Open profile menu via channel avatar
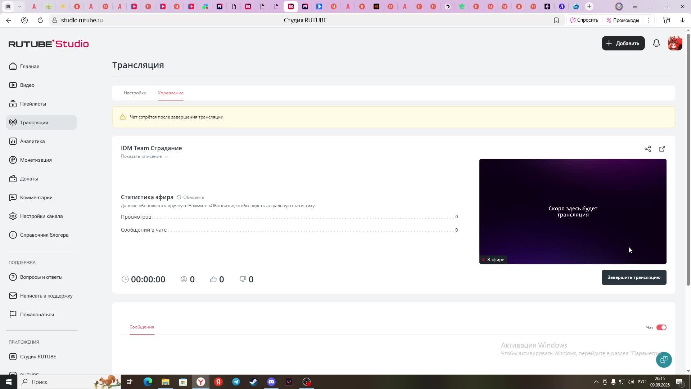Image resolution: width=691 pixels, height=389 pixels. click(x=675, y=43)
